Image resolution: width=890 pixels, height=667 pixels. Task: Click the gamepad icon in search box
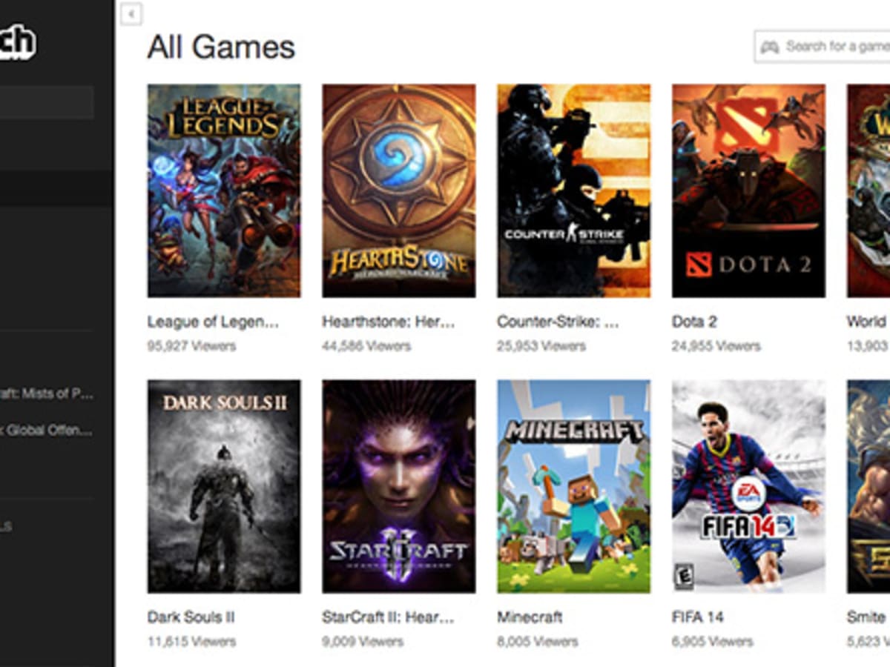(771, 47)
